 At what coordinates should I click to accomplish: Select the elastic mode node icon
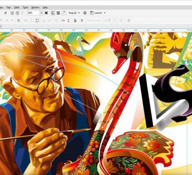point(82,20)
